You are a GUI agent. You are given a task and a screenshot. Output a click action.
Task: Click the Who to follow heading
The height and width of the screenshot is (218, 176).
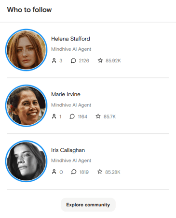coord(29,10)
